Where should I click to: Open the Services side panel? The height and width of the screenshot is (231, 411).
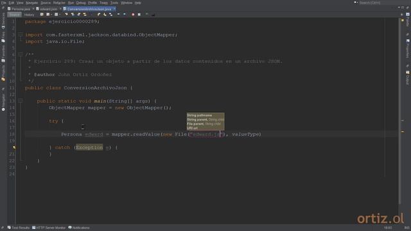click(x=3, y=21)
